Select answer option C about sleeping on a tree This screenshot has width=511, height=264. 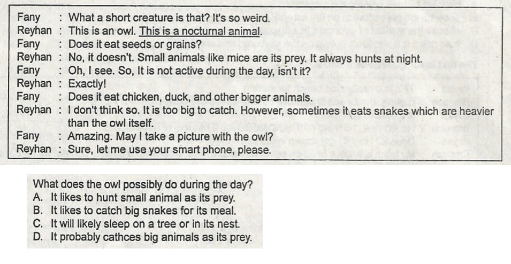click(x=136, y=224)
